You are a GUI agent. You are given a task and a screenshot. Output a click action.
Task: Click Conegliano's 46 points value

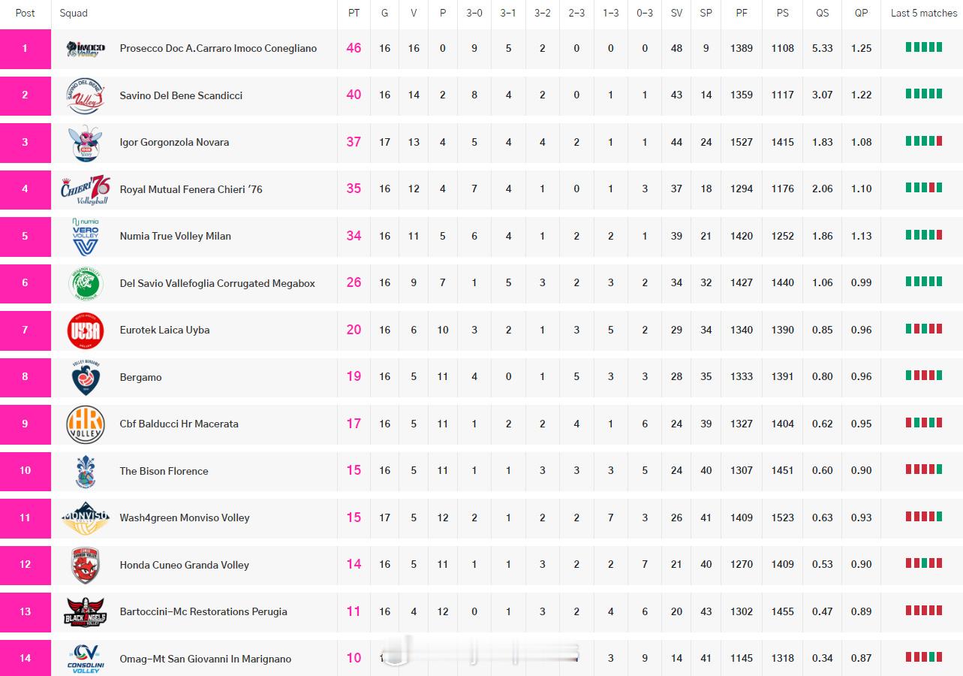point(354,48)
